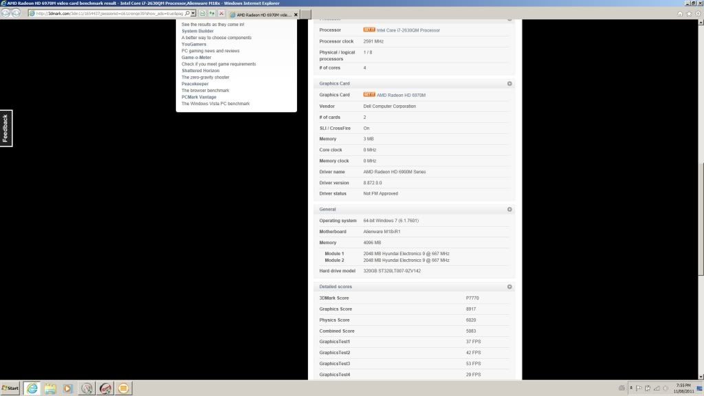
Task: Click the orange circle taskbar icon with lines
Action: [124, 388]
